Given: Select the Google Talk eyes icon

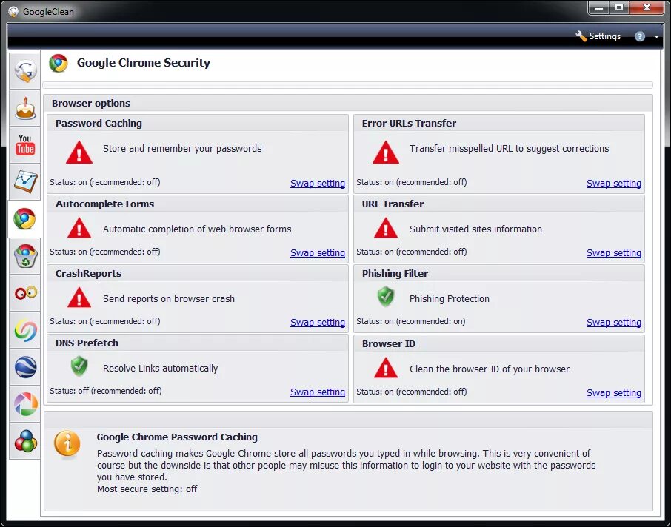Looking at the screenshot, I should pyautogui.click(x=24, y=293).
